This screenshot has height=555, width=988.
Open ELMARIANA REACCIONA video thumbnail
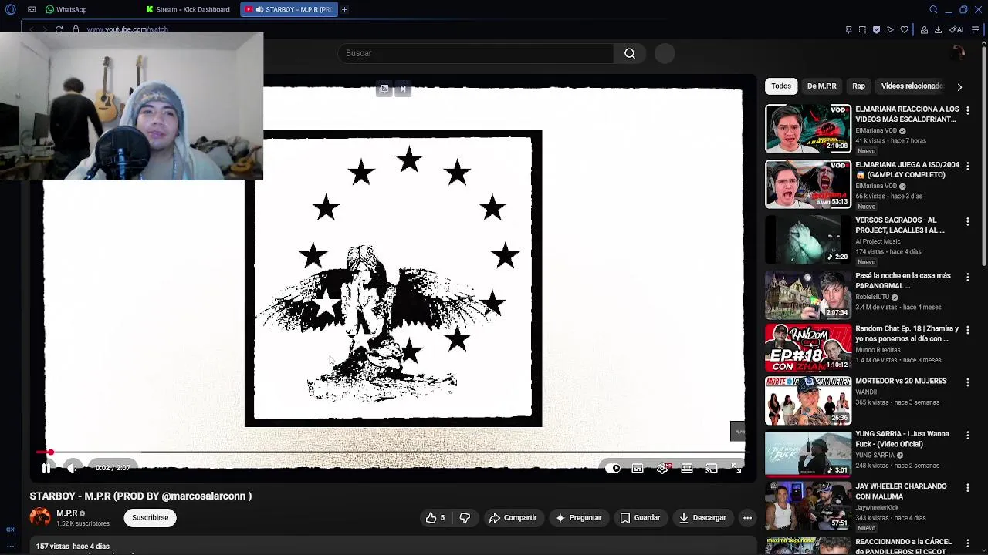[808, 129]
